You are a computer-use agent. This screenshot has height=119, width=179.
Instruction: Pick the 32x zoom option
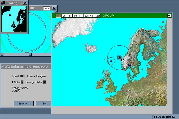pyautogui.click(x=87, y=16)
